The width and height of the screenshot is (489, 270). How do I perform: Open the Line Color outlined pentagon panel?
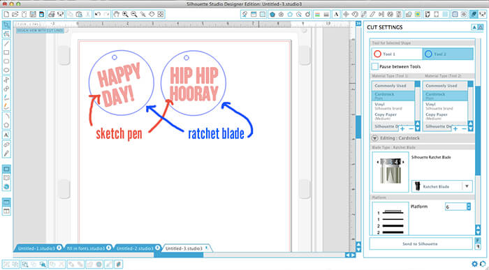coord(290,14)
